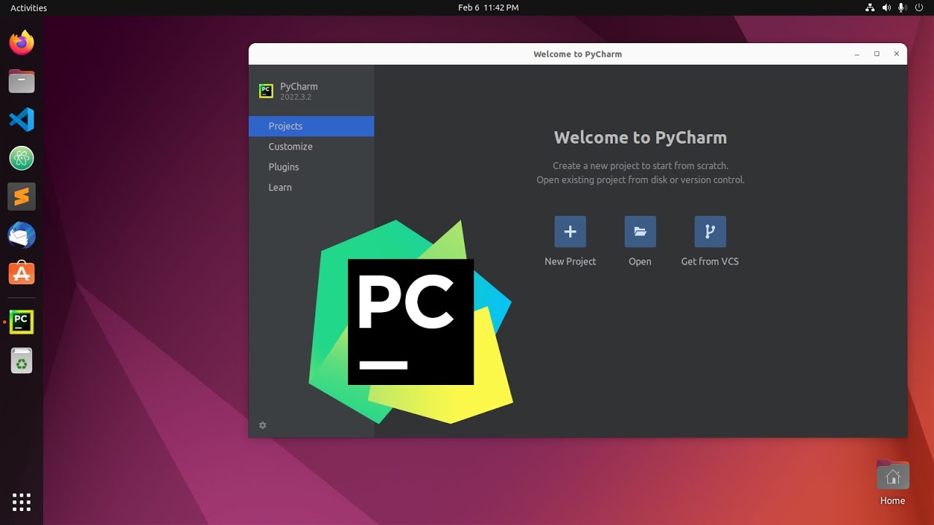Open Files manager from the dock

[x=22, y=81]
